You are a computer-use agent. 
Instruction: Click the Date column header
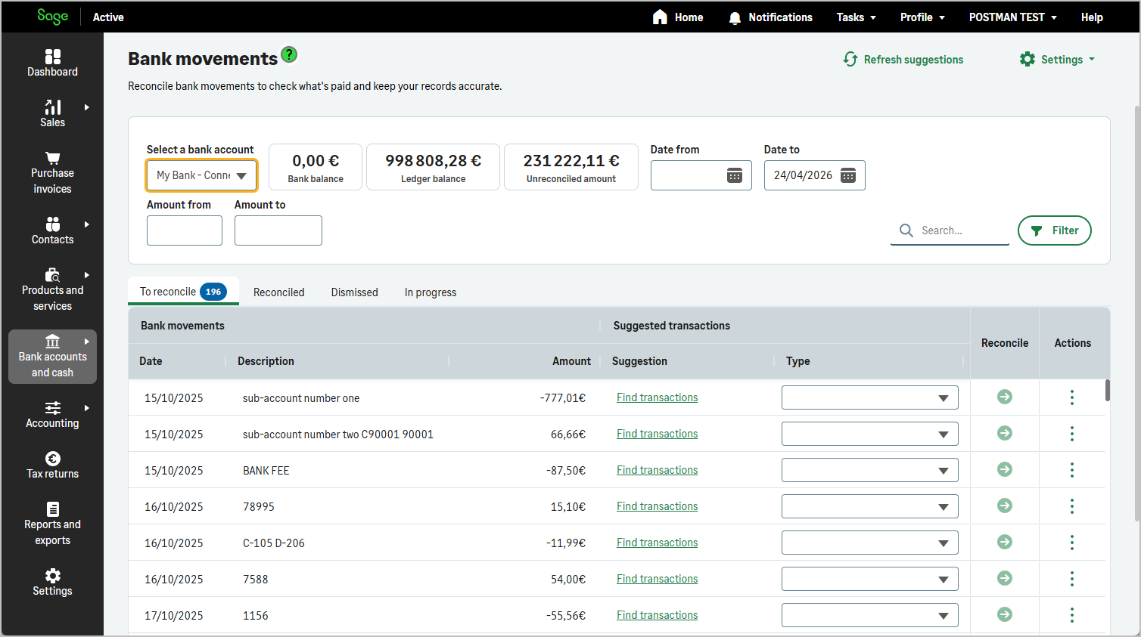coord(151,361)
